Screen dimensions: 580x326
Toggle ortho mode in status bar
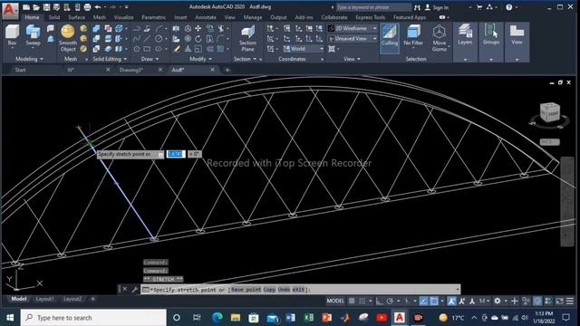(379, 301)
